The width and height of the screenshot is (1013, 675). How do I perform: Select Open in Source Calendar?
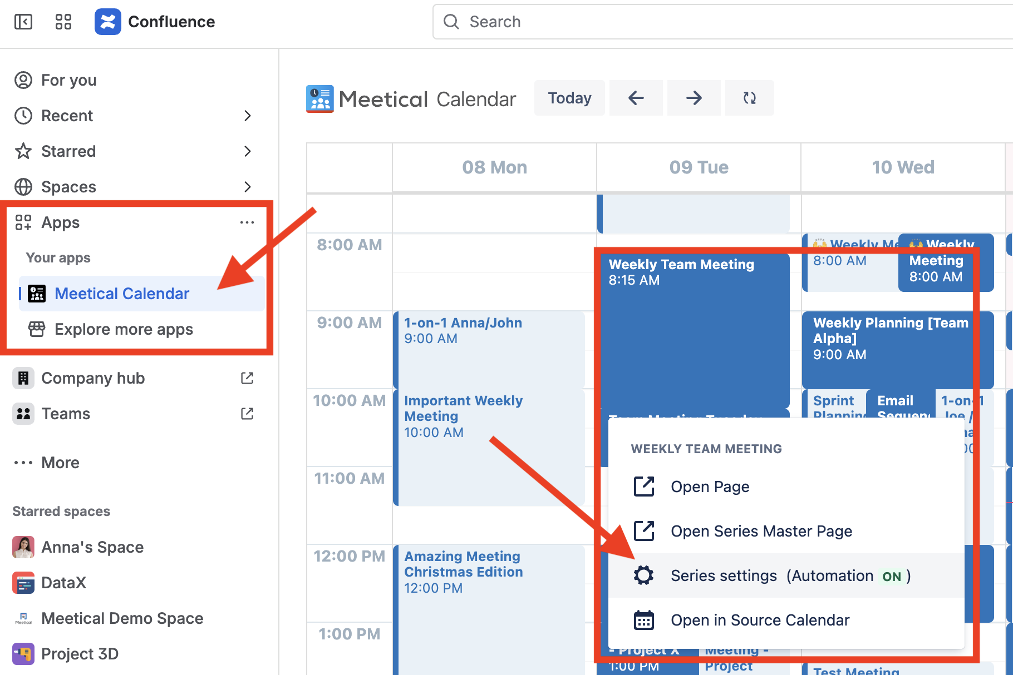[x=786, y=620]
